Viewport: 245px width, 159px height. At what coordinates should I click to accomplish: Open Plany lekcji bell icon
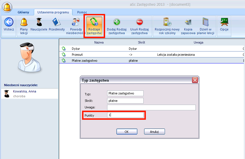coord(24,26)
